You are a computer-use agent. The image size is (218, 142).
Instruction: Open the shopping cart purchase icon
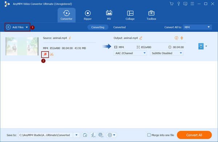coord(171,4)
